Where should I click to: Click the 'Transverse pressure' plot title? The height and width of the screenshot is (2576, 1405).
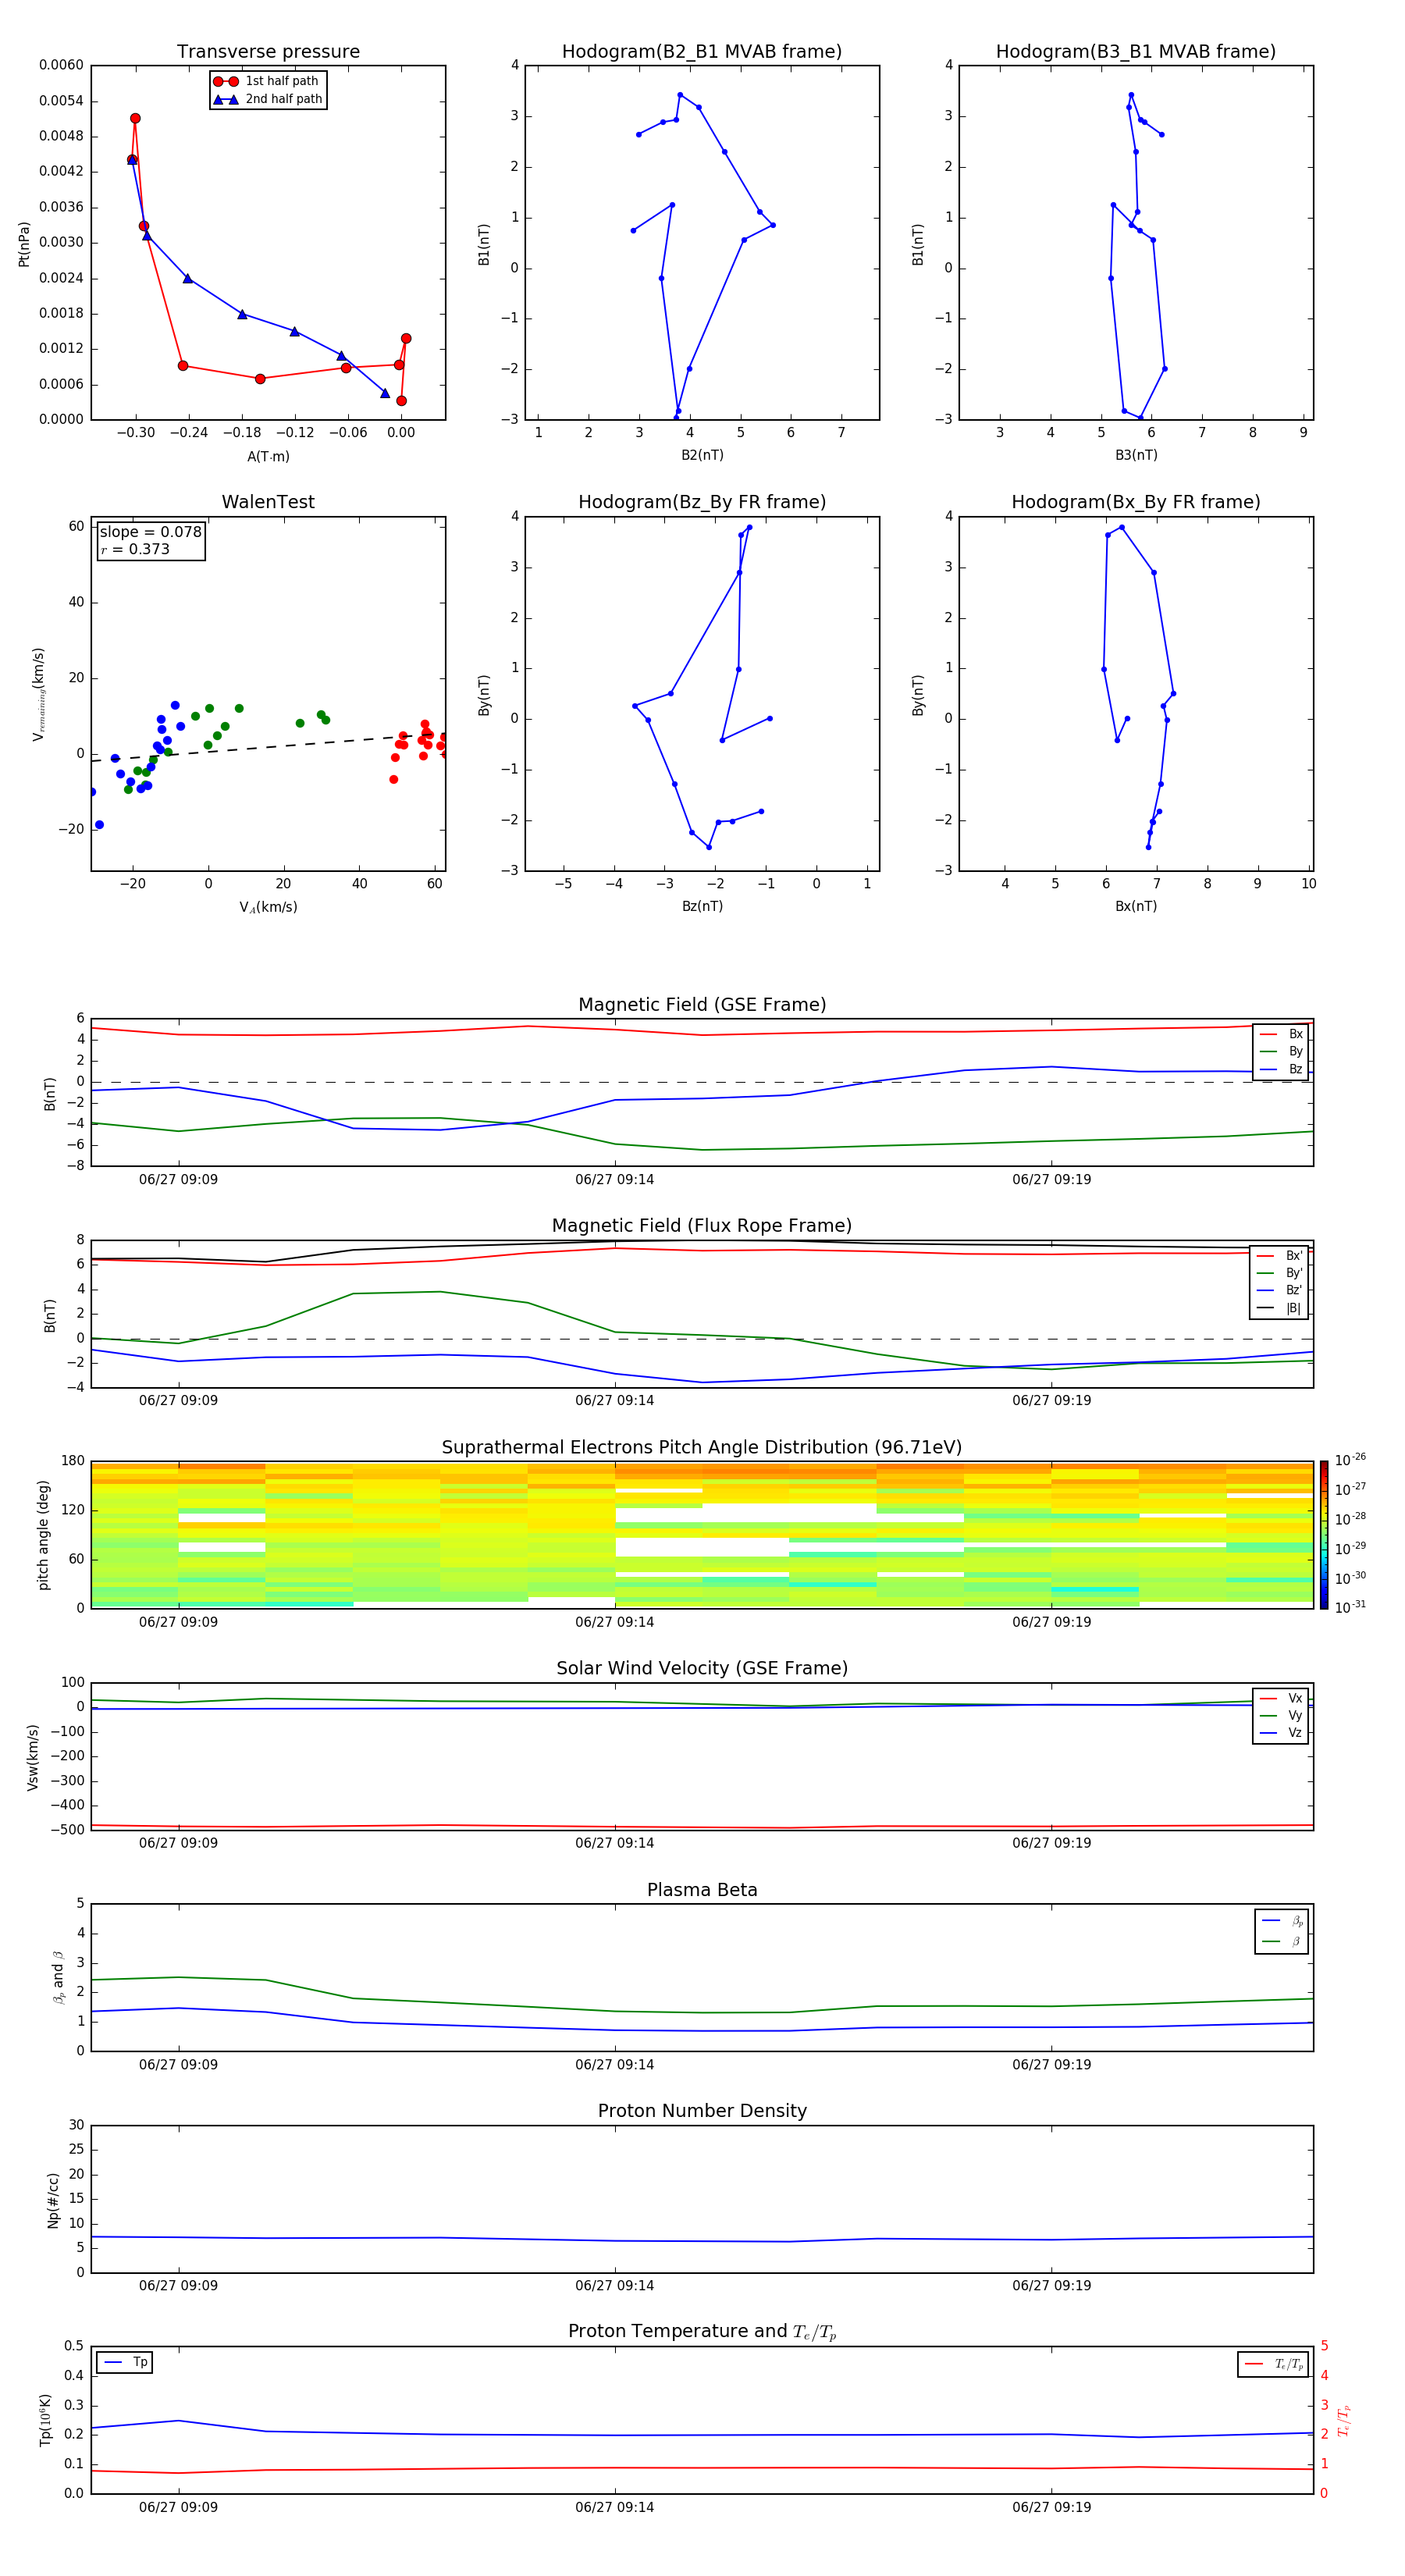[x=268, y=51]
